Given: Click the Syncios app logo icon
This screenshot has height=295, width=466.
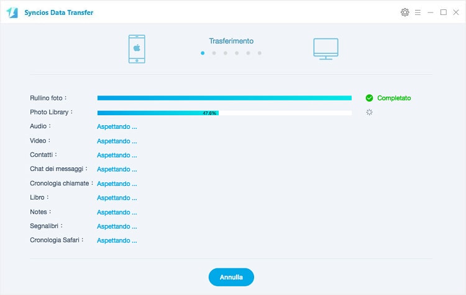Looking at the screenshot, I should click(x=12, y=12).
